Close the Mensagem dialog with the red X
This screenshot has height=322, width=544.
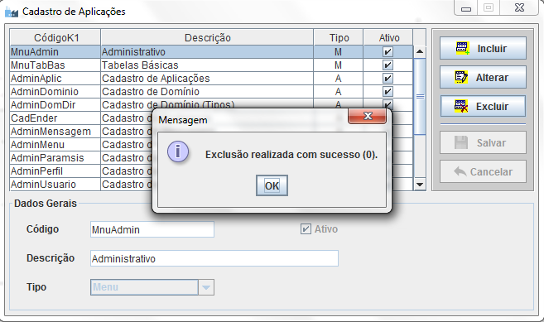tap(367, 116)
